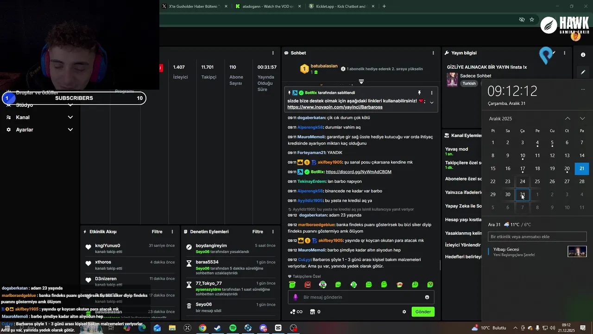Unpin the BotRix pinned chat message

coord(419,93)
